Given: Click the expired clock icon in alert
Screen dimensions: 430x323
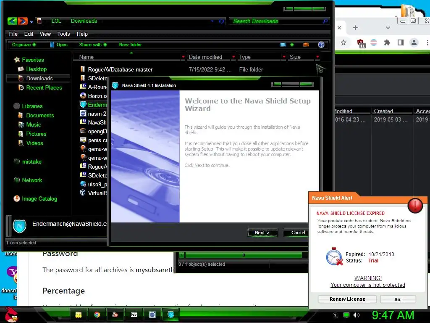Looking at the screenshot, I should point(334,257).
